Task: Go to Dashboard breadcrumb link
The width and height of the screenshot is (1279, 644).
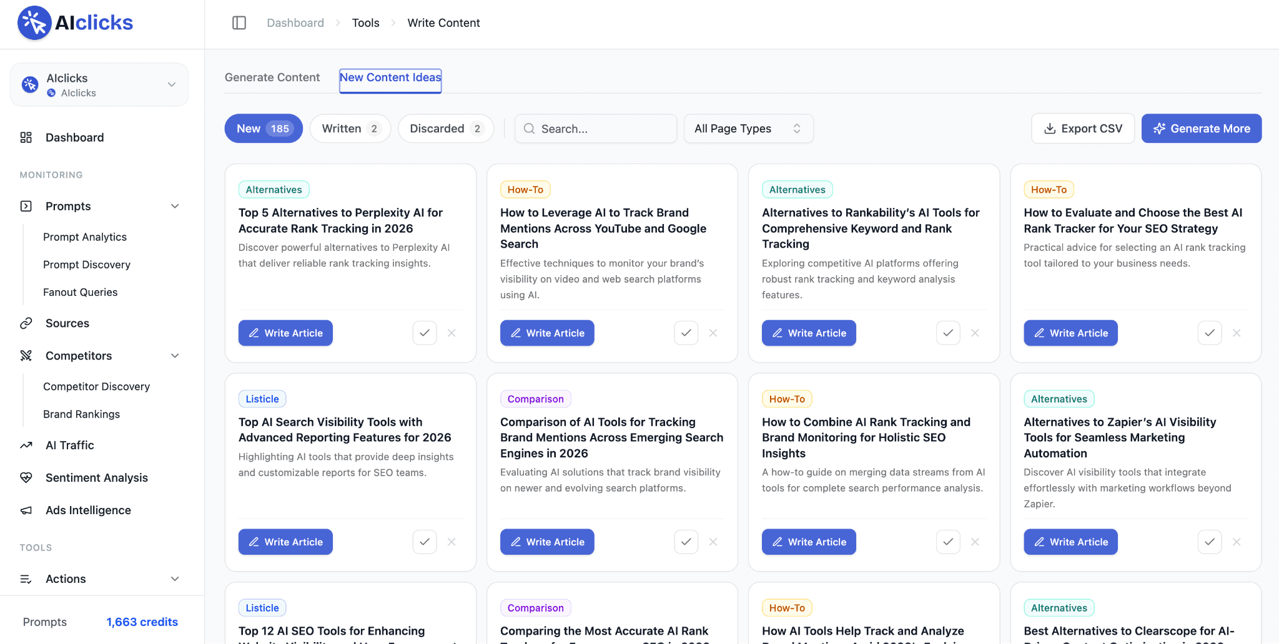Action: click(x=295, y=23)
